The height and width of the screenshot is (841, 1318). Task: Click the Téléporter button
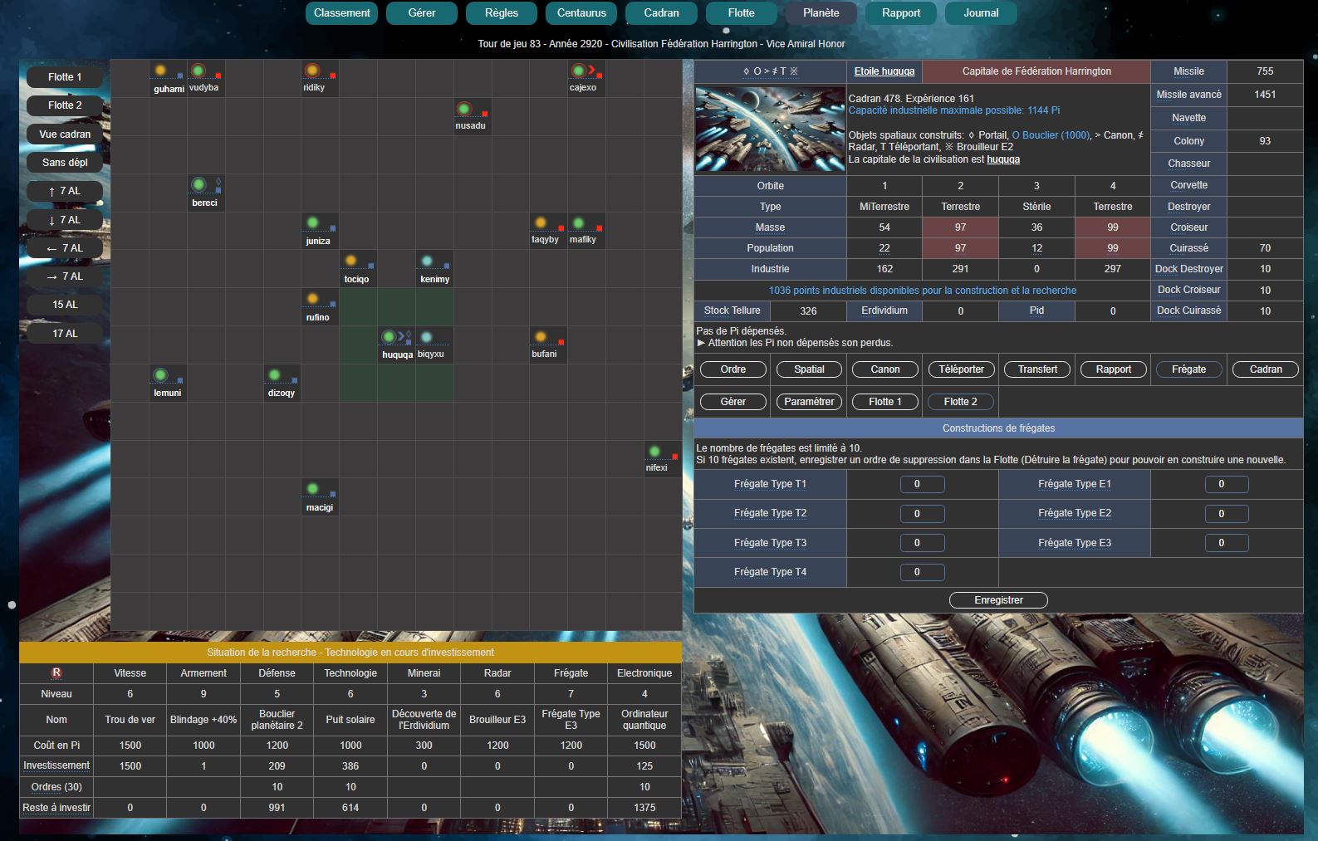pos(961,369)
